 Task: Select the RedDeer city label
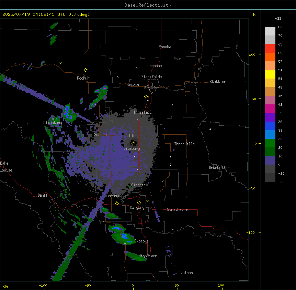click(151, 88)
